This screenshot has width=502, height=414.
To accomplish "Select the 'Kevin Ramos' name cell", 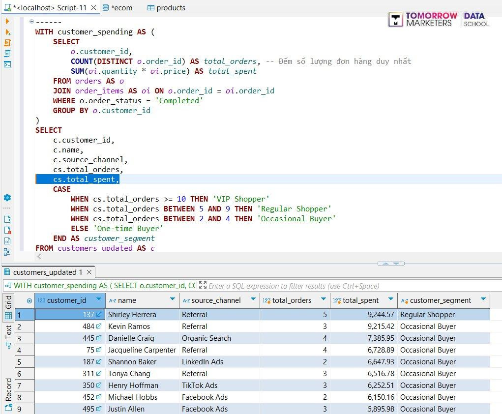I will pos(142,326).
